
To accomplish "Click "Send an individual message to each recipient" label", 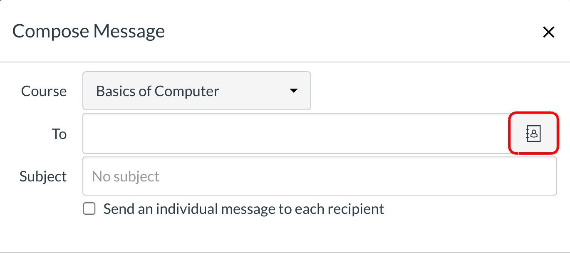I will coord(243,208).
